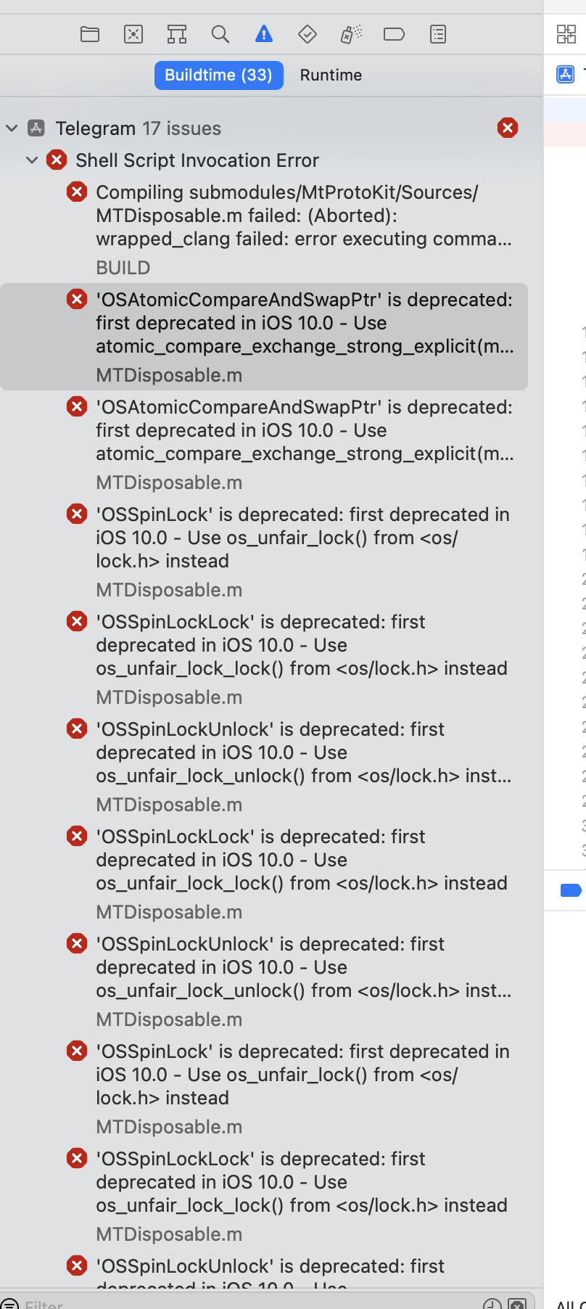The height and width of the screenshot is (1309, 586).
Task: Open the Project navigator folder icon
Action: pos(89,33)
